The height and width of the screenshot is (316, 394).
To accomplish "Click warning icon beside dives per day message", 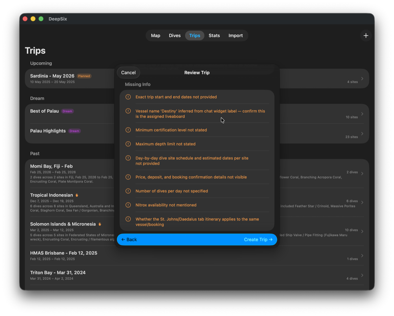I will [128, 191].
